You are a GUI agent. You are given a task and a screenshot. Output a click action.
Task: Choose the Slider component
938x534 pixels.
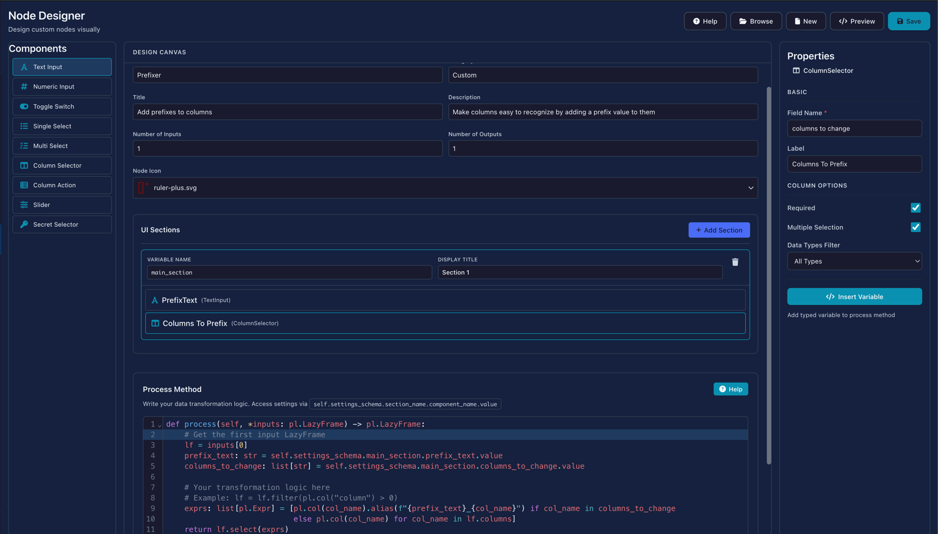point(62,205)
